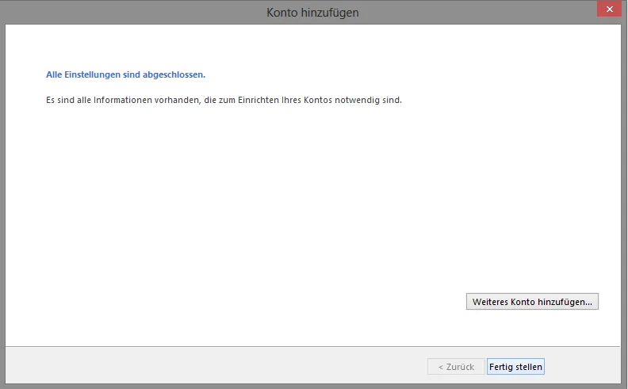Click the greyed-out Zurück button

[x=456, y=367]
